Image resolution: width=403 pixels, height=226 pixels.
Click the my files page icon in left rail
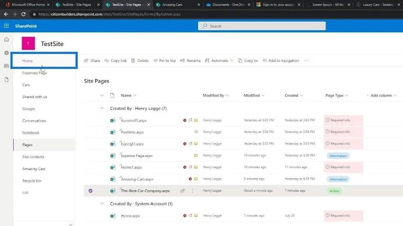[7, 80]
